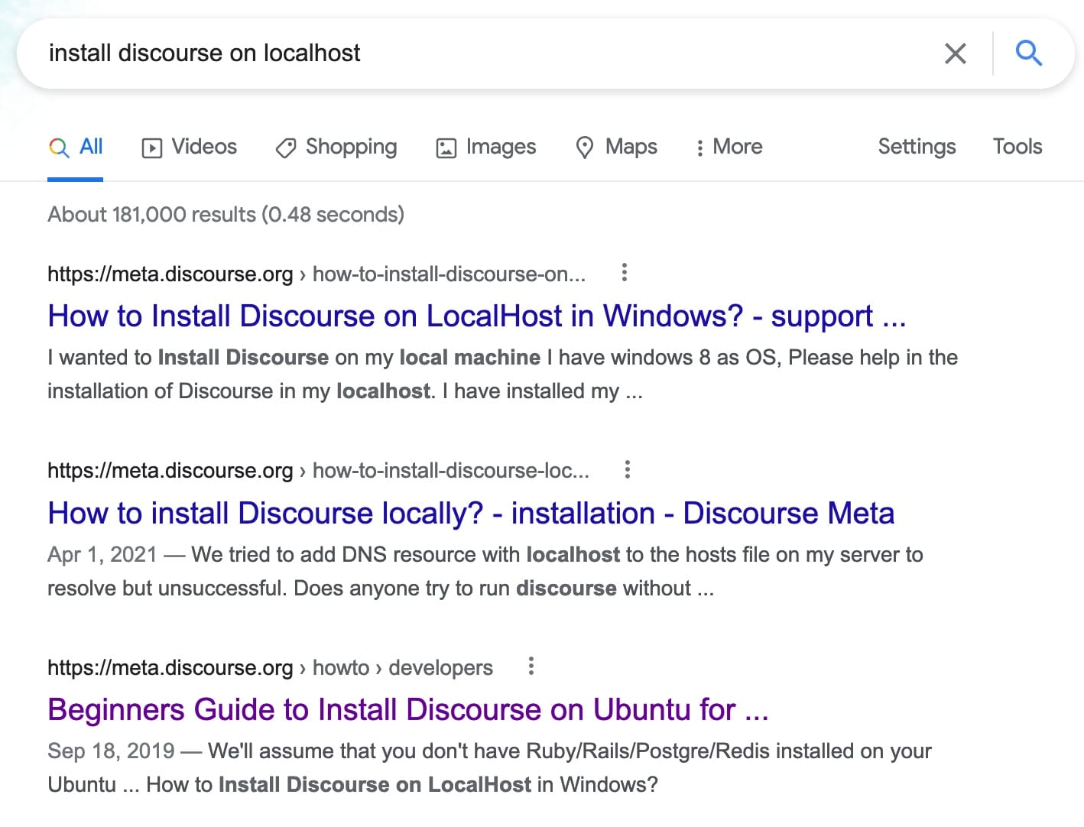
Task: Click the Google Search magnifier icon
Action: click(1028, 54)
